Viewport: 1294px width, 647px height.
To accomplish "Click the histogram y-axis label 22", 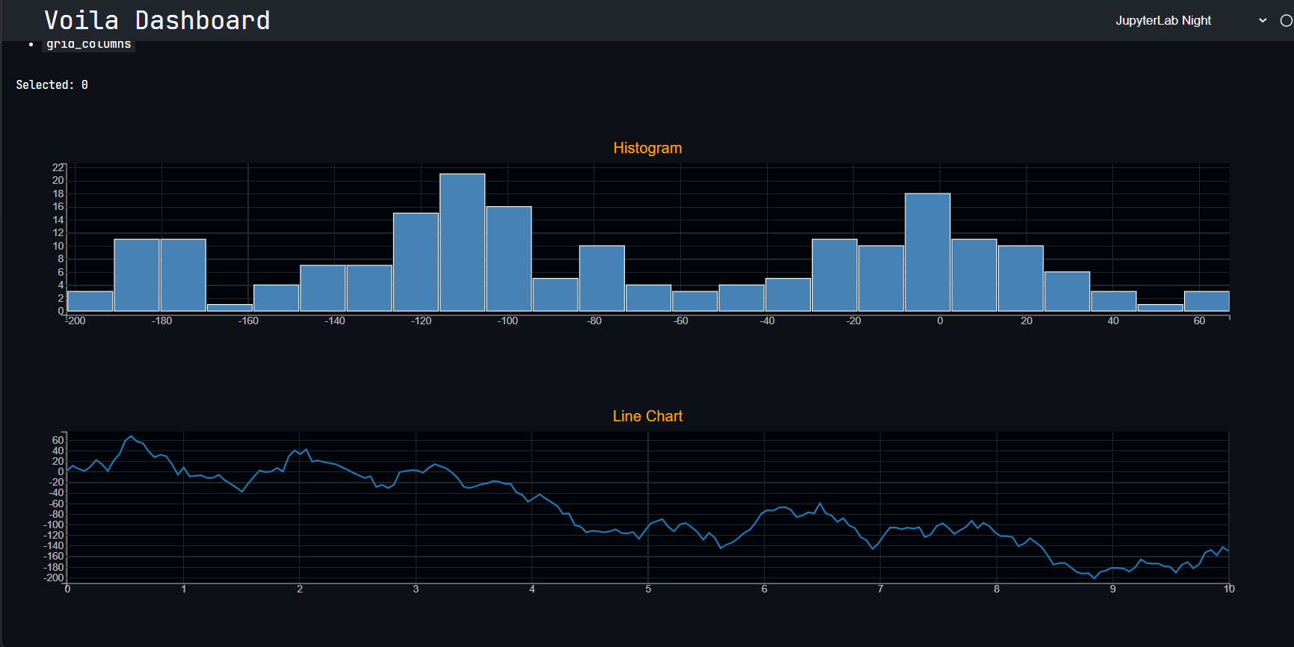I will point(58,167).
